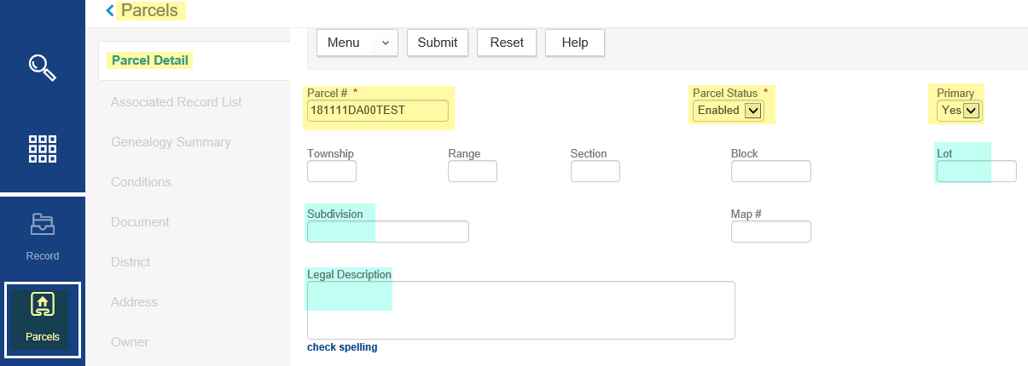The width and height of the screenshot is (1028, 366).
Task: Go to the Genealogy Summary tab
Action: pos(171,142)
